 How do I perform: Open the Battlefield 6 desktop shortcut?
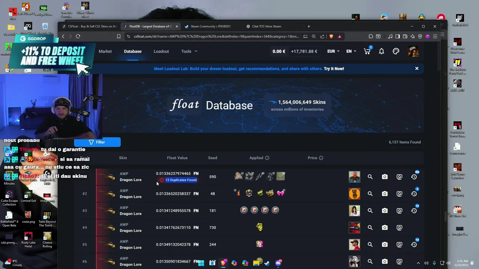tap(460, 20)
